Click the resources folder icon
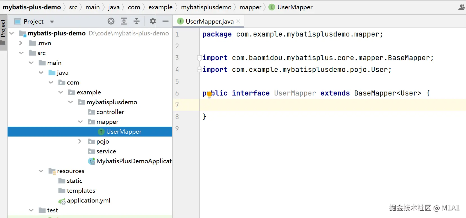The height and width of the screenshot is (218, 466). coord(52,171)
